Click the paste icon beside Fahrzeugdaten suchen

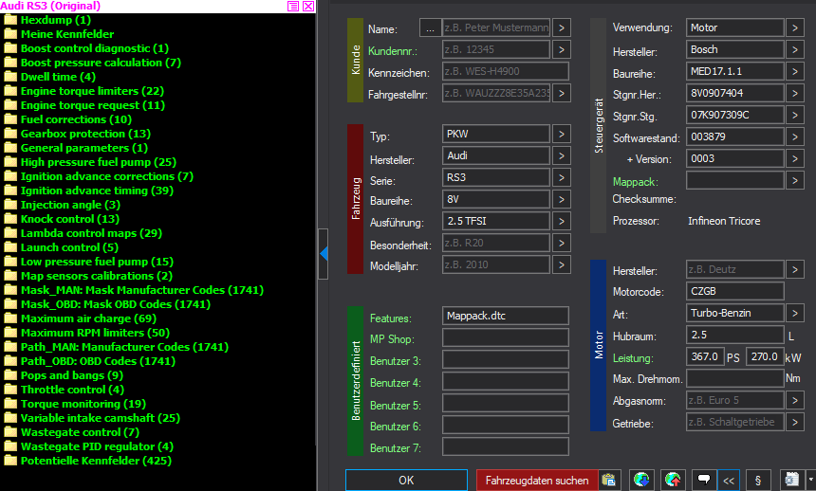click(609, 480)
